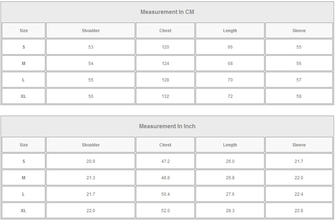
Task: Click the shoulder value 53
Action: 91,47
